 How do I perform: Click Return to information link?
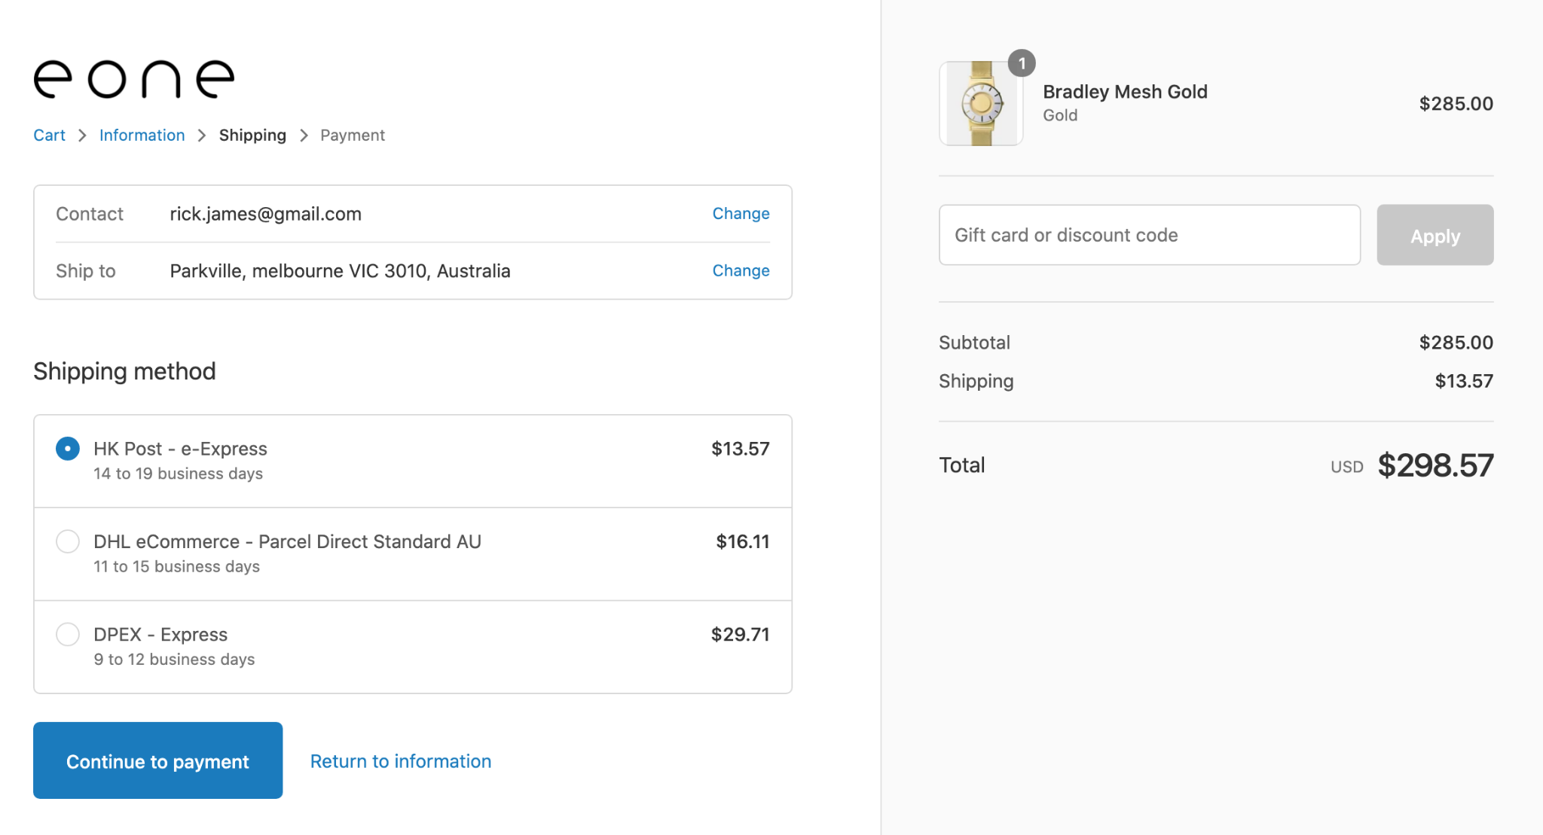pyautogui.click(x=401, y=761)
